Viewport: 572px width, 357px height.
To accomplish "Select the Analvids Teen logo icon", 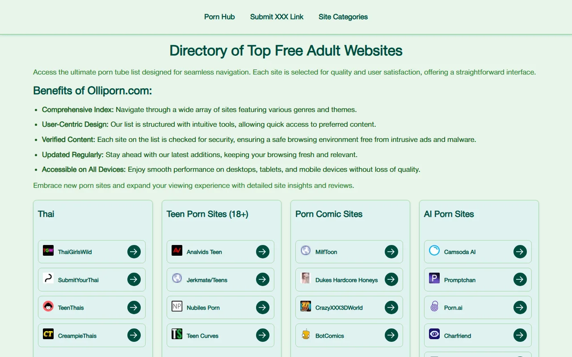I will [x=177, y=251].
